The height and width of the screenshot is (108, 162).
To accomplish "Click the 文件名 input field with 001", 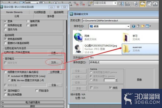I will pos(124,58).
